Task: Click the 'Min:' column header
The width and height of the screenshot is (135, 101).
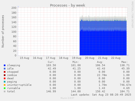Action: (x=76, y=62)
